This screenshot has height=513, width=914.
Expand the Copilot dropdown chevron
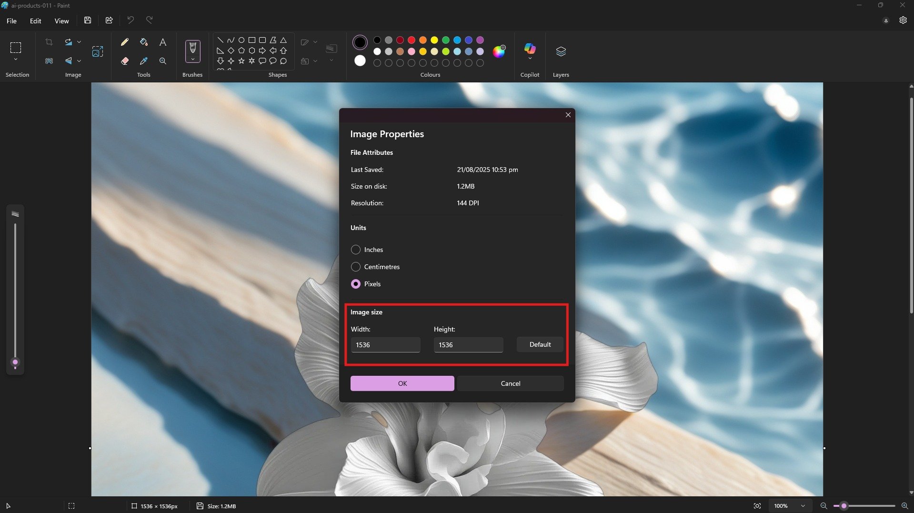pyautogui.click(x=530, y=58)
